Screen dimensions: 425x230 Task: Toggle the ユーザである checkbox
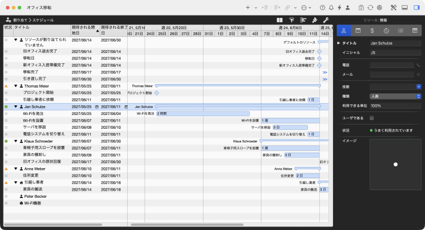372,118
